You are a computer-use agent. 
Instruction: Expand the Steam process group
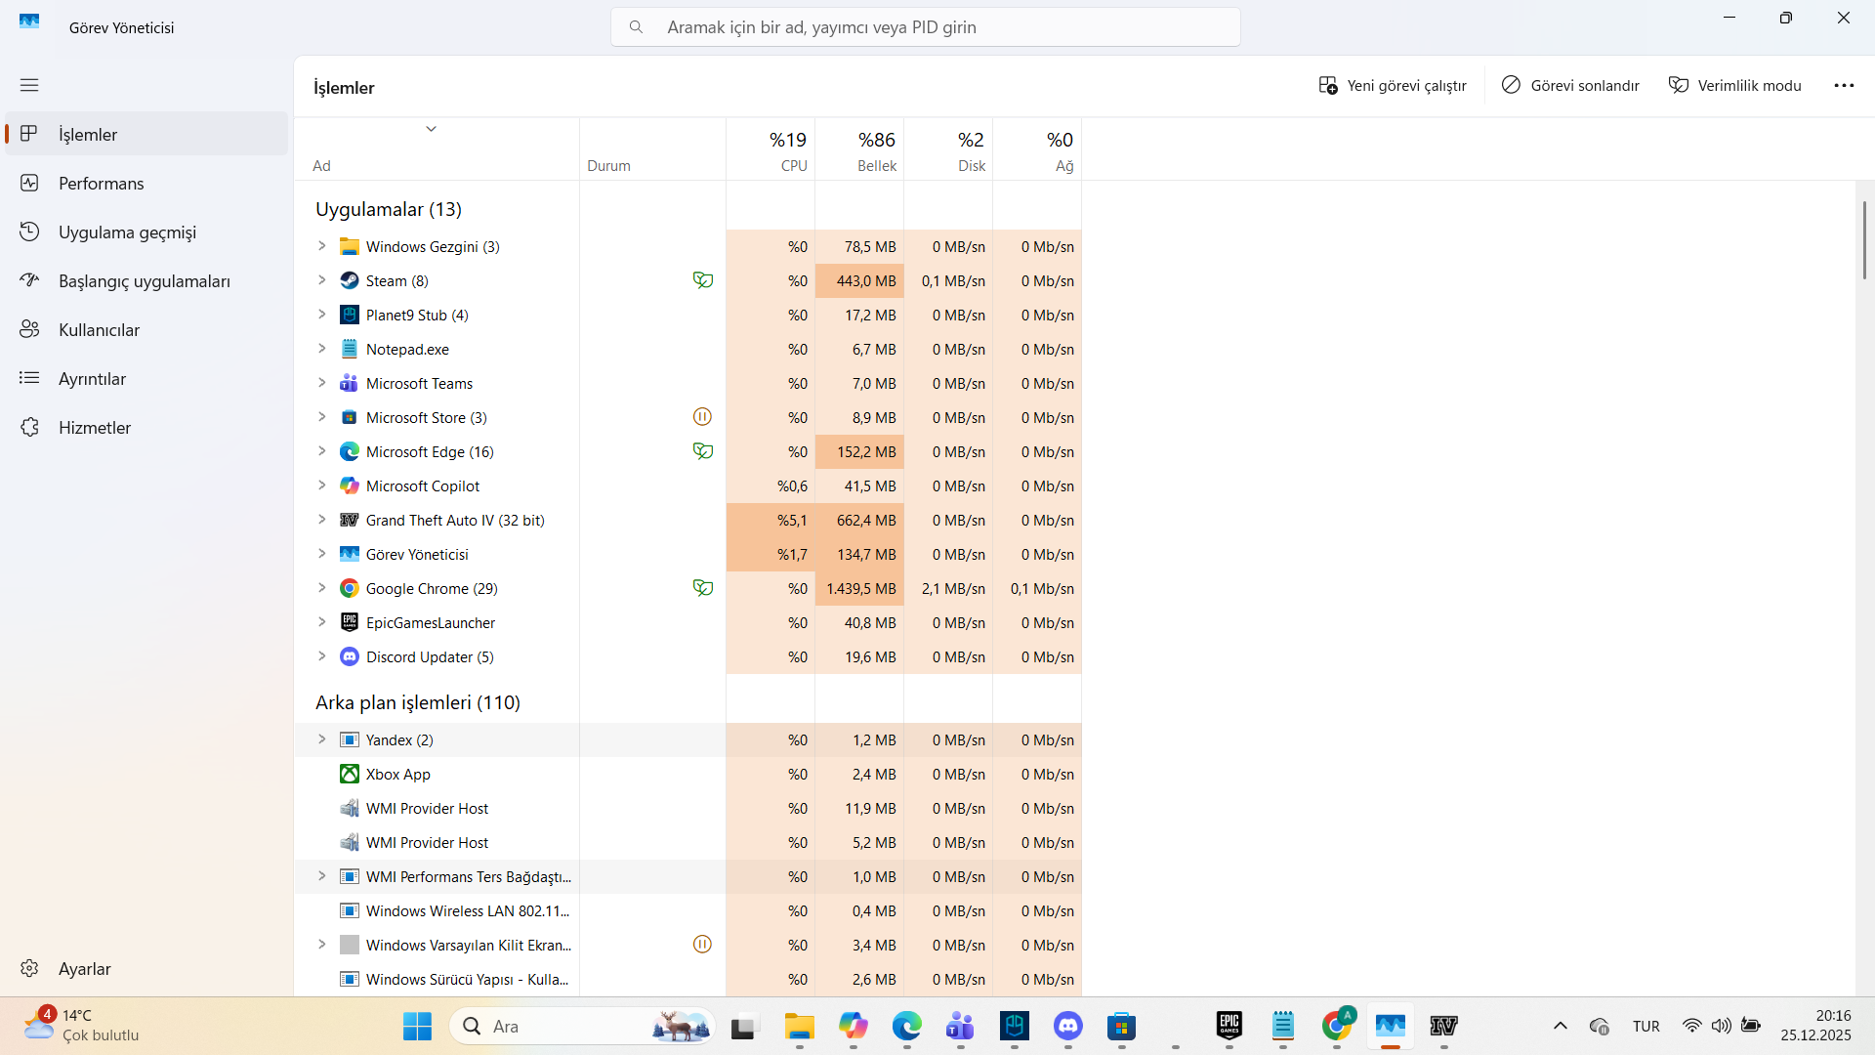[321, 280]
